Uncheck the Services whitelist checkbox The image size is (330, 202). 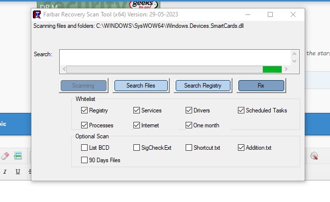136,110
